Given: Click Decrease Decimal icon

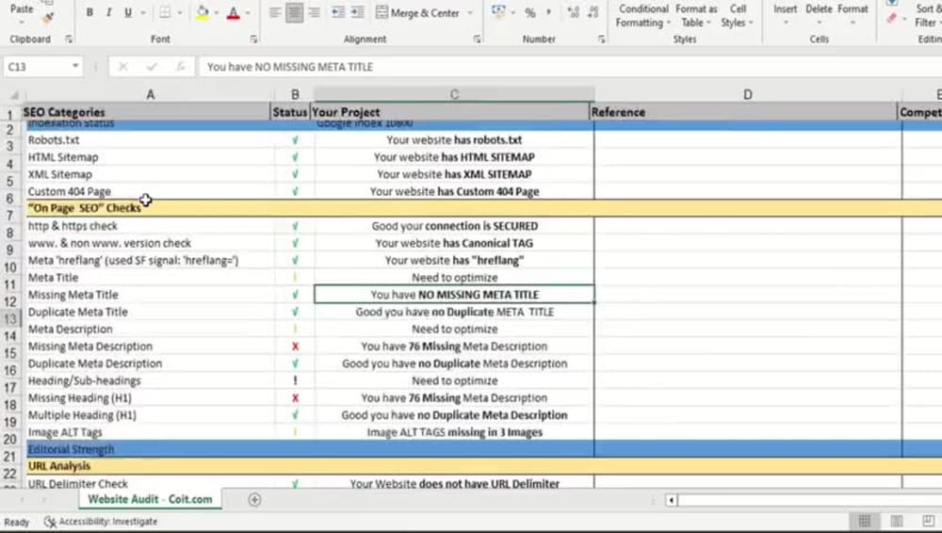Looking at the screenshot, I should coord(593,12).
